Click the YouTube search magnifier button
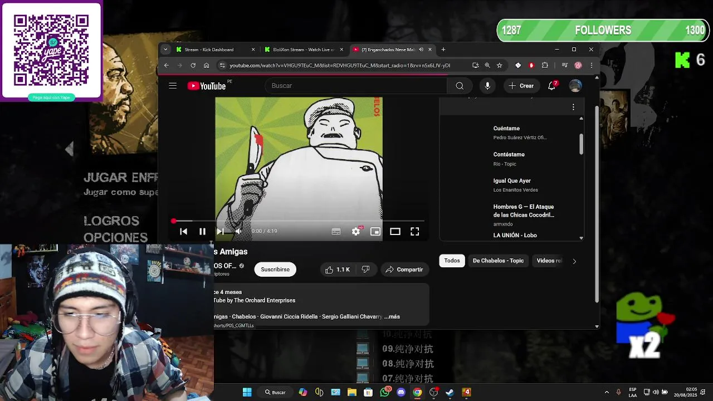This screenshot has width=713, height=401. (x=460, y=86)
